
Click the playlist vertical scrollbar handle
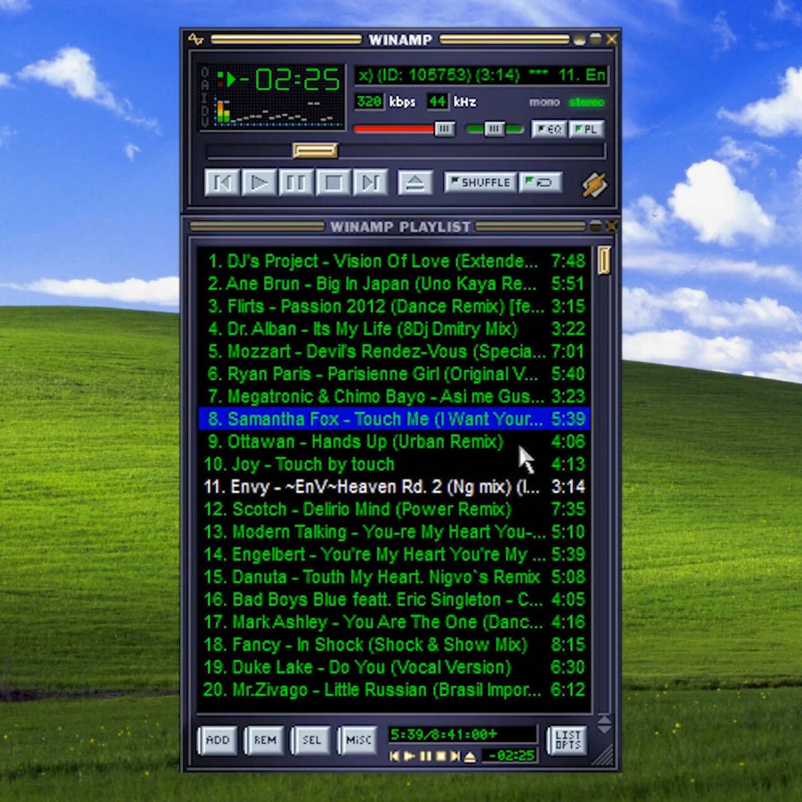point(604,260)
